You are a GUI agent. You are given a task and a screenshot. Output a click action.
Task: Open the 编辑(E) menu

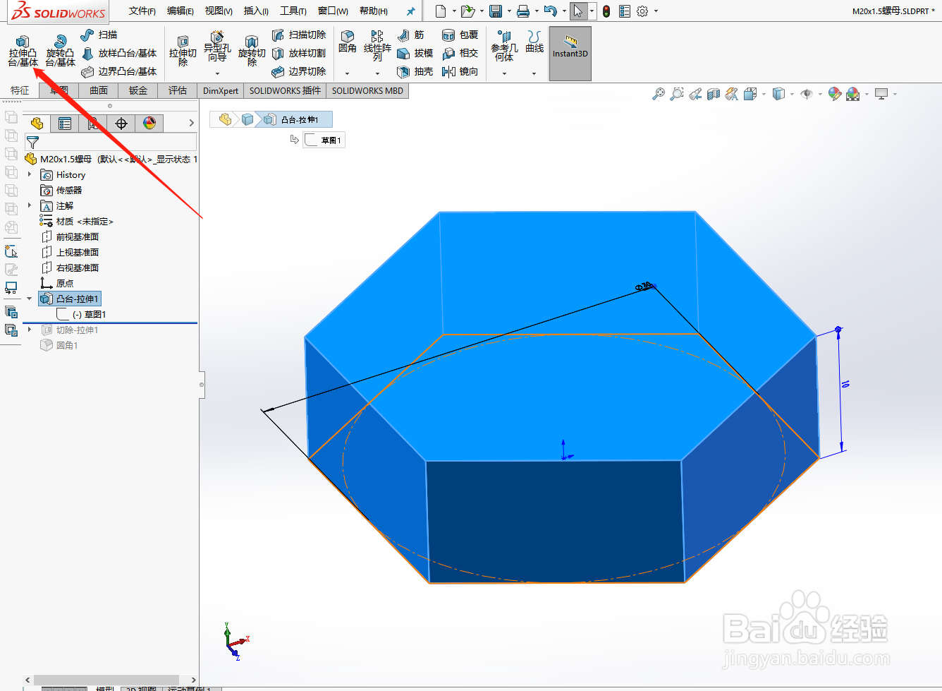click(181, 11)
